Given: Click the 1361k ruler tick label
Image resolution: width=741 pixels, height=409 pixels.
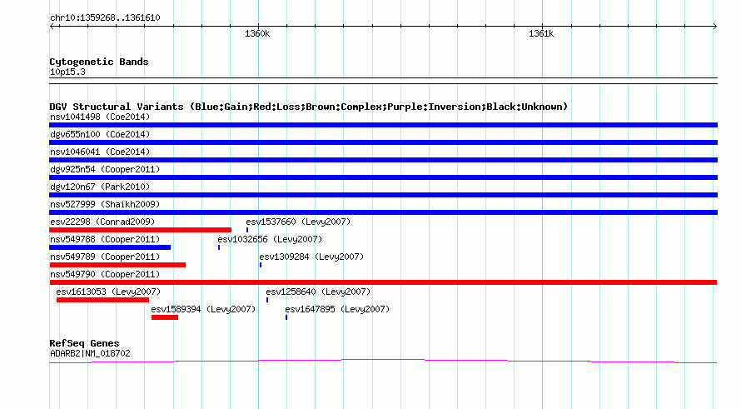Looking at the screenshot, I should (x=541, y=33).
